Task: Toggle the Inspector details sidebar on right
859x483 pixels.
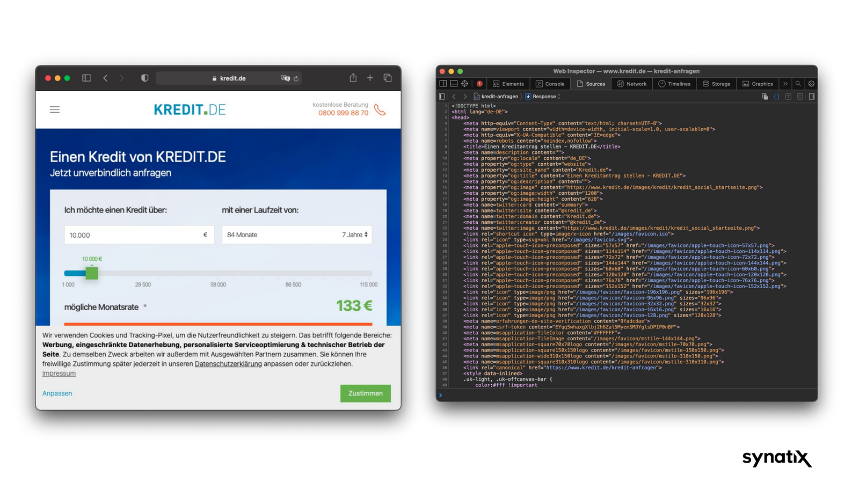Action: (812, 97)
